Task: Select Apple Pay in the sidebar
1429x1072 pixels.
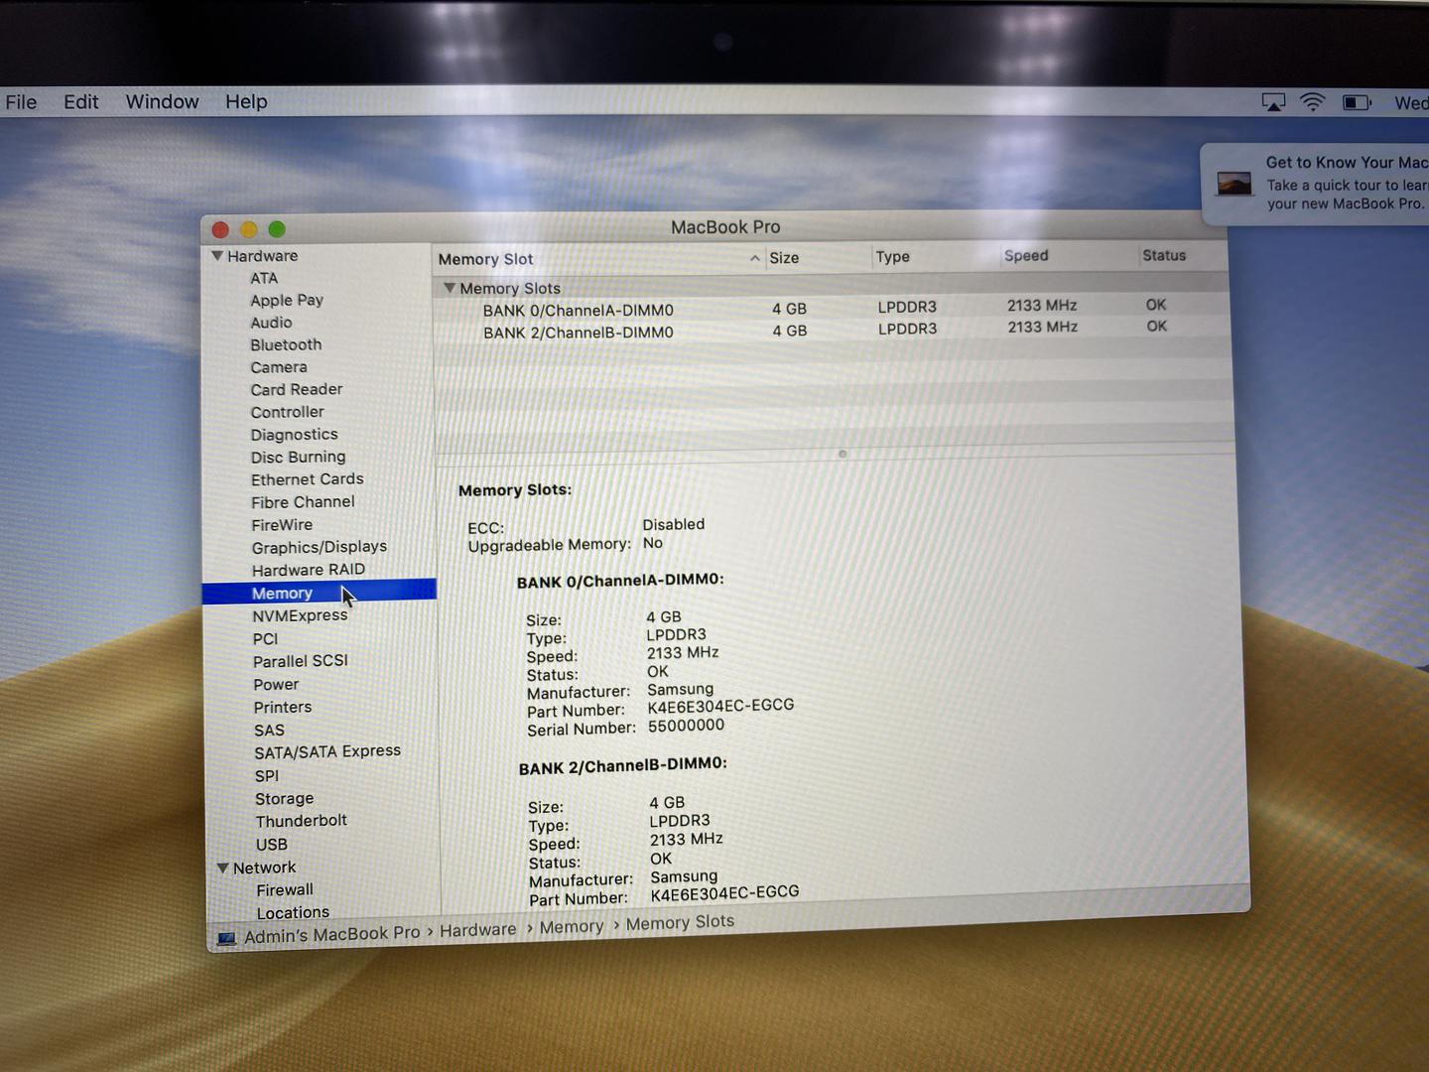Action: pos(287,300)
